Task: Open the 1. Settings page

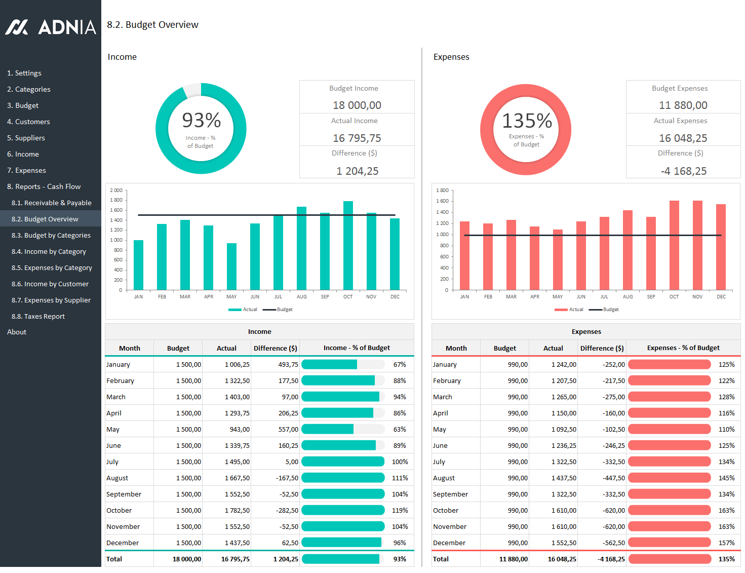Action: pyautogui.click(x=24, y=73)
